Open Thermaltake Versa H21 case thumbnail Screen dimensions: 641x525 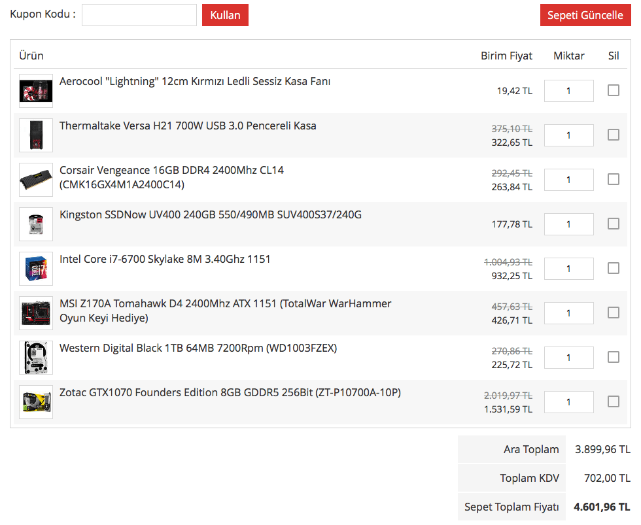[x=36, y=135]
